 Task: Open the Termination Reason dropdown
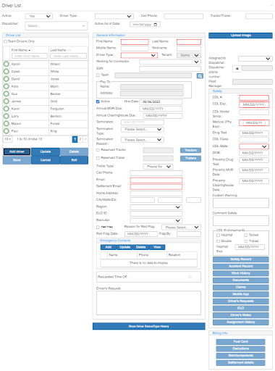pos(143,140)
